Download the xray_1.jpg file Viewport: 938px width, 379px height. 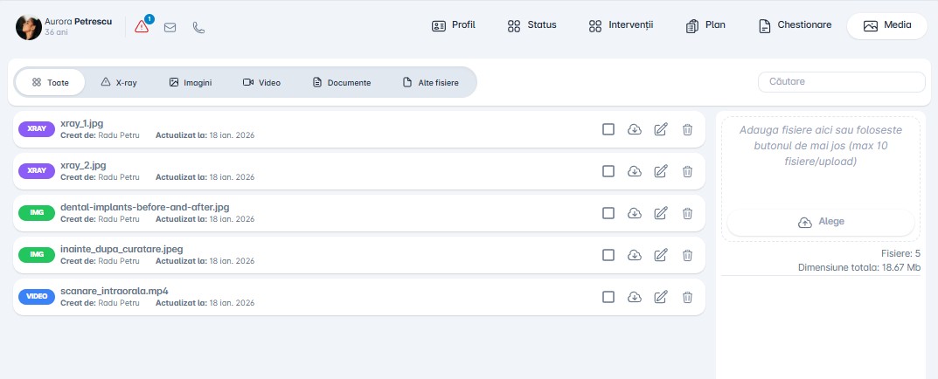(x=635, y=129)
